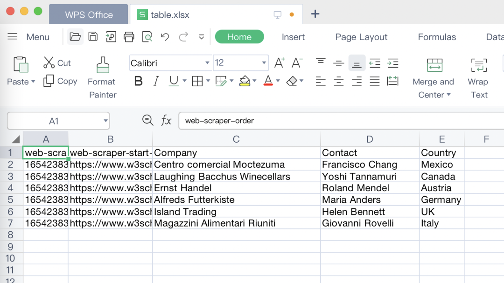Open the Page Layout tab
The height and width of the screenshot is (283, 504).
[x=361, y=37]
